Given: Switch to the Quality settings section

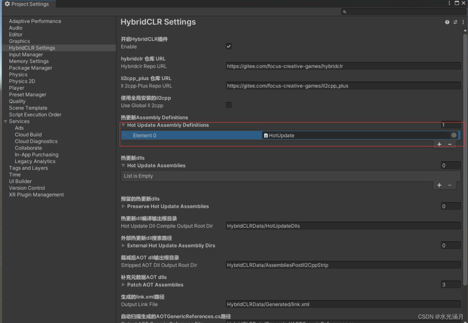Looking at the screenshot, I should (17, 101).
